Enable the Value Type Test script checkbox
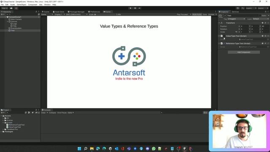 [224, 36]
